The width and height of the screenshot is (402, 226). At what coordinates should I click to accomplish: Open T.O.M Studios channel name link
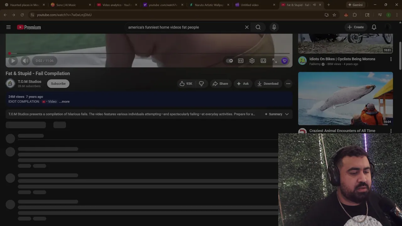(30, 82)
